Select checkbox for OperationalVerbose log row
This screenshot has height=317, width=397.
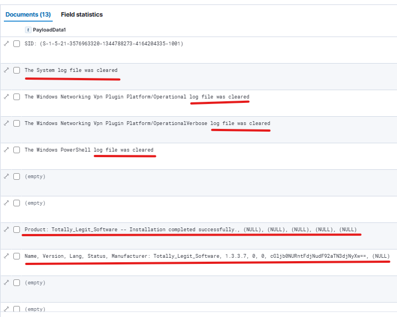click(x=17, y=123)
